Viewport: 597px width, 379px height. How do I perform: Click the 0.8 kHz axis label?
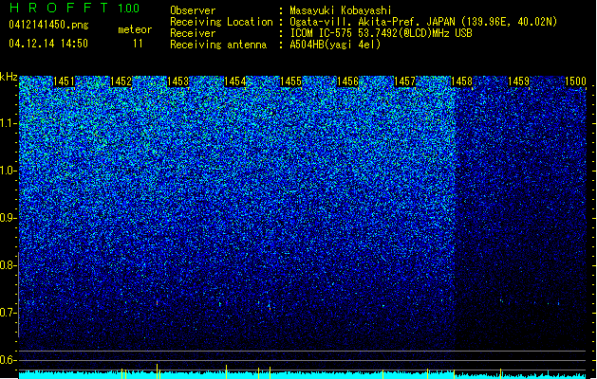[x=9, y=265]
